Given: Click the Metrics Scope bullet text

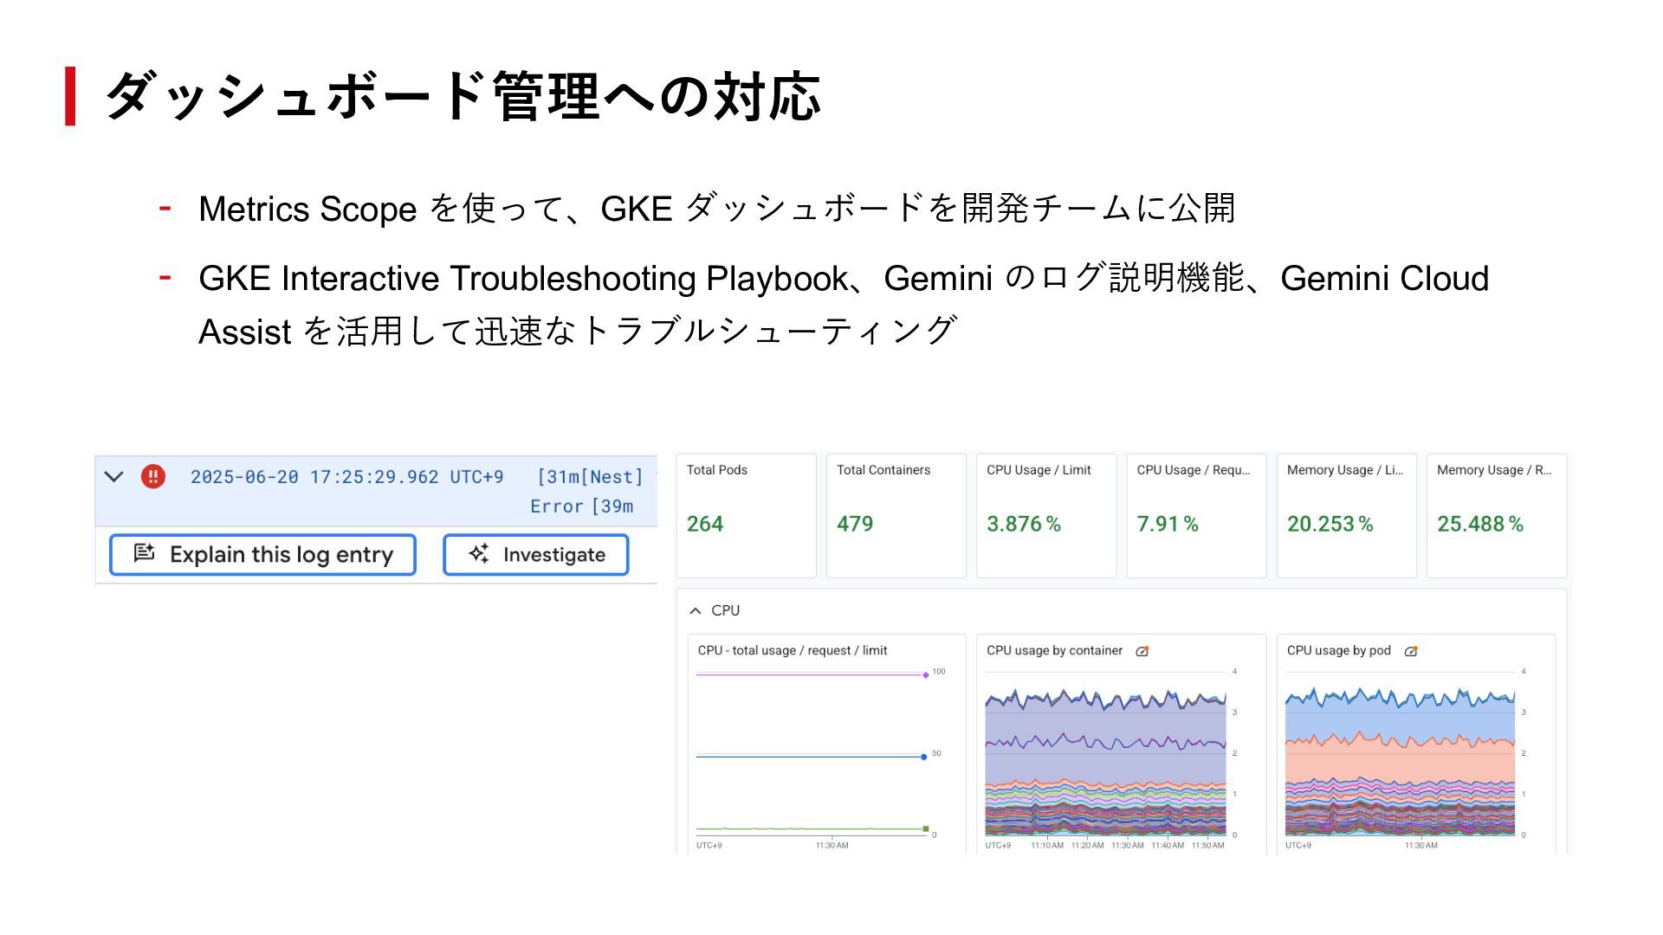Looking at the screenshot, I should 717,209.
